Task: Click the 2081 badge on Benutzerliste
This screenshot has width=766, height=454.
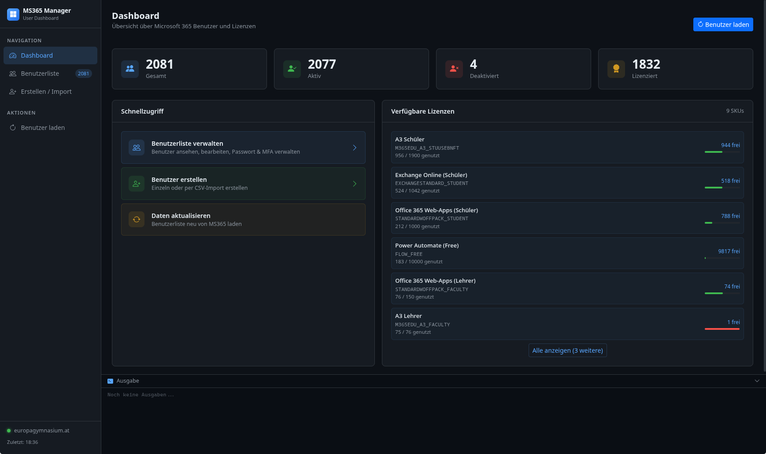Action: tap(83, 74)
